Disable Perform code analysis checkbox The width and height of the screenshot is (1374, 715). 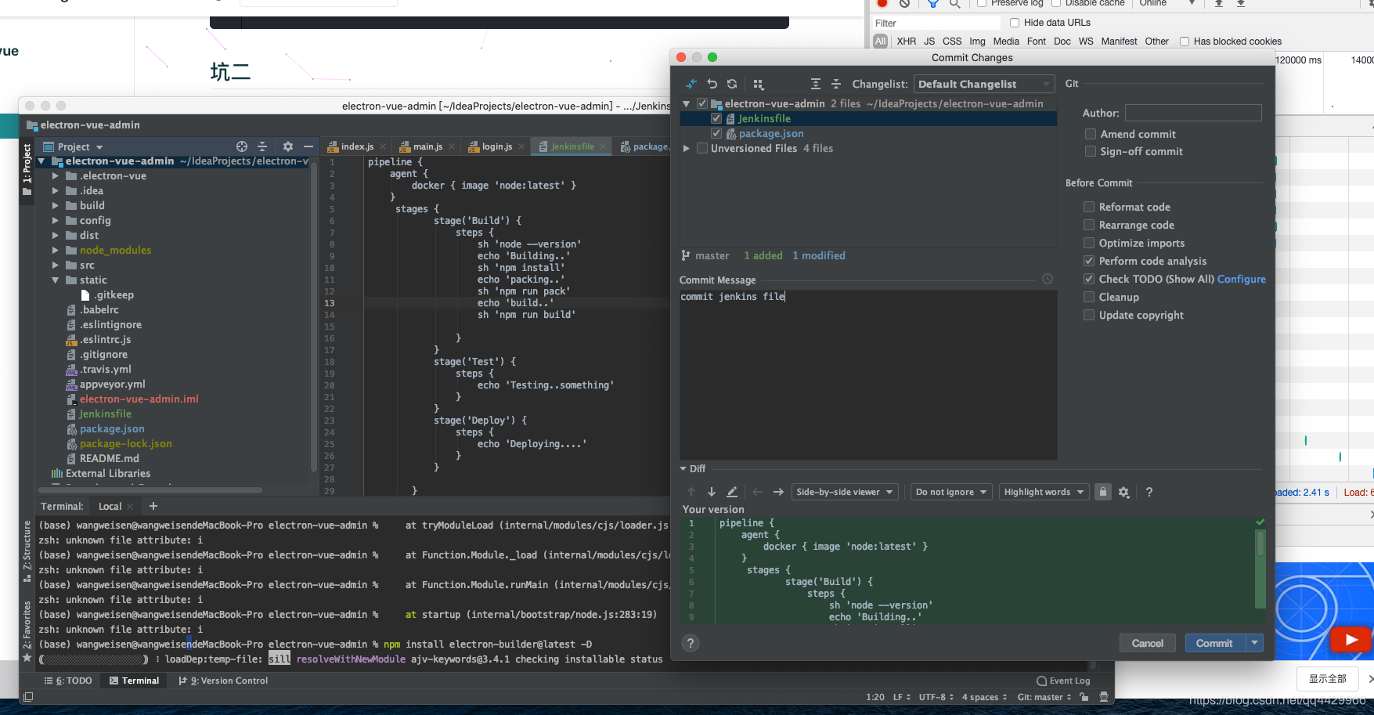(x=1089, y=261)
